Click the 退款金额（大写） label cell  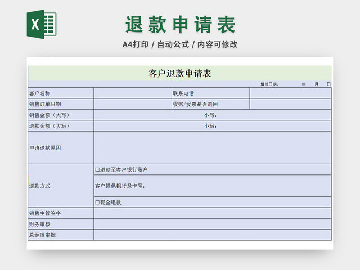(61, 126)
